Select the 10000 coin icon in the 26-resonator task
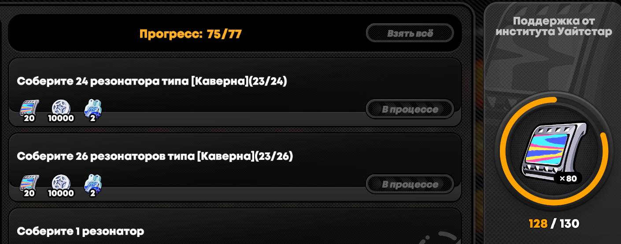This screenshot has width=621, height=244. pos(60,184)
